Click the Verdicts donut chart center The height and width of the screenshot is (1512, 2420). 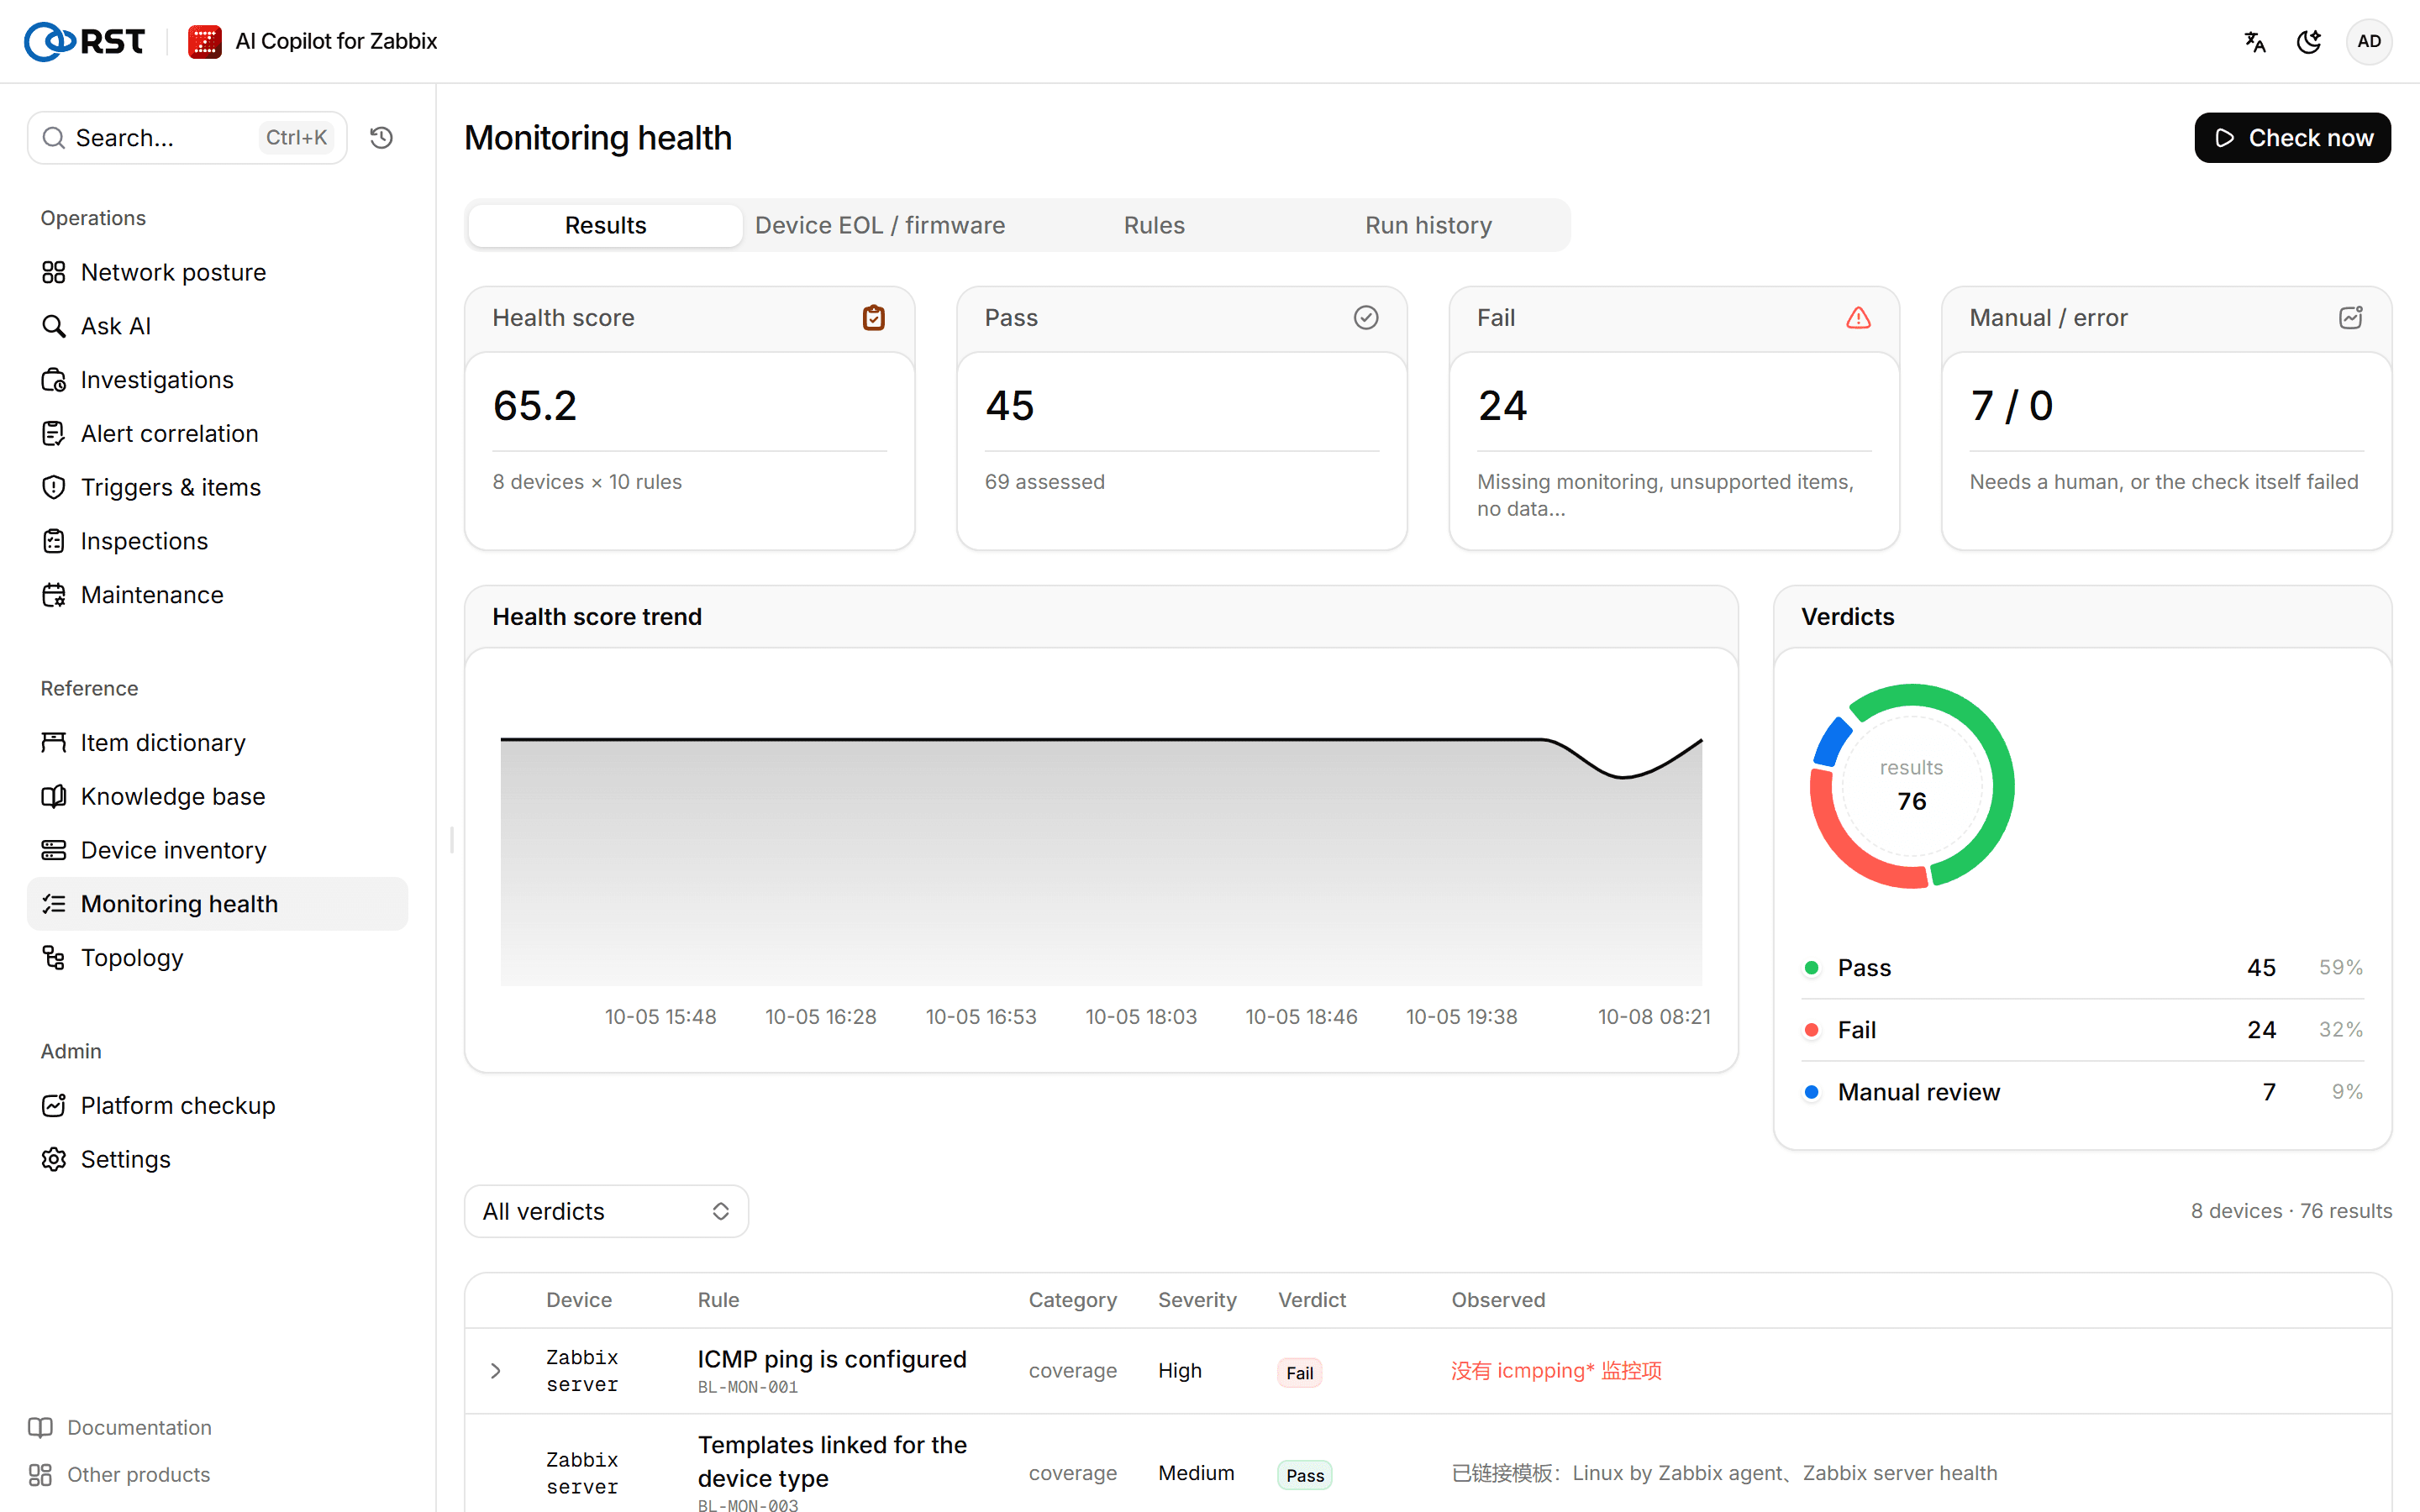pos(1912,786)
